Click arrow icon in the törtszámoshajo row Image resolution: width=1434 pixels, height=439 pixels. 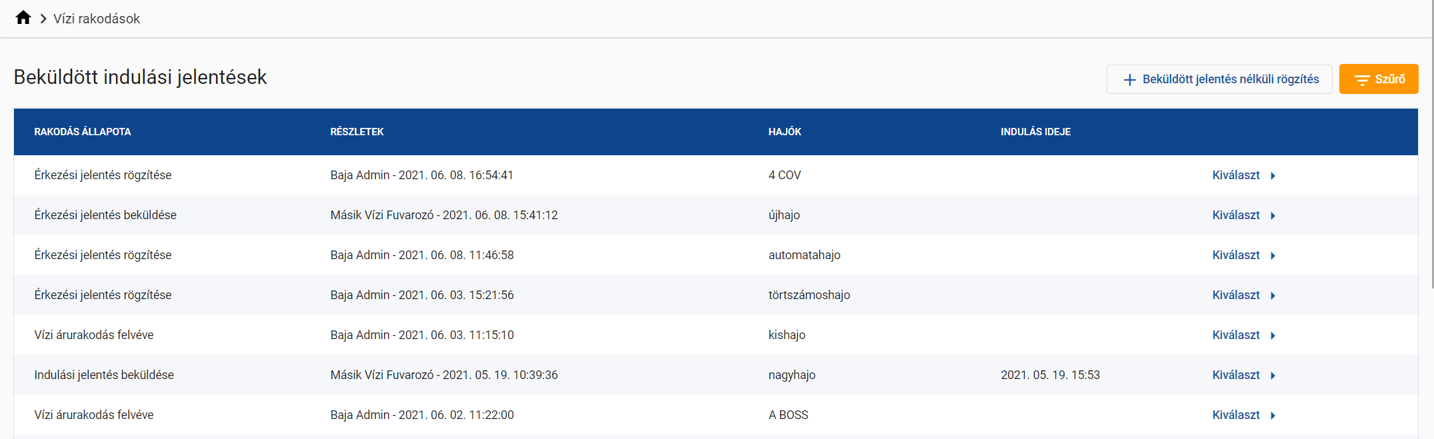point(1273,296)
